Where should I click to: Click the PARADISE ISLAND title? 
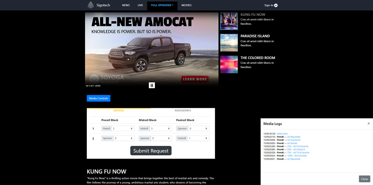[x=255, y=36]
